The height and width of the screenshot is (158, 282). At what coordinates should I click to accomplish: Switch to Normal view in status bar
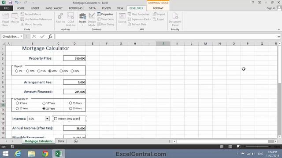222,147
